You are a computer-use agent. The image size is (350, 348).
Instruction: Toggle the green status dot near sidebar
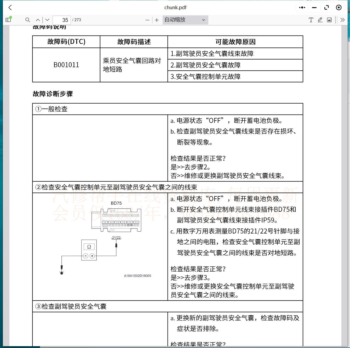coord(11,17)
